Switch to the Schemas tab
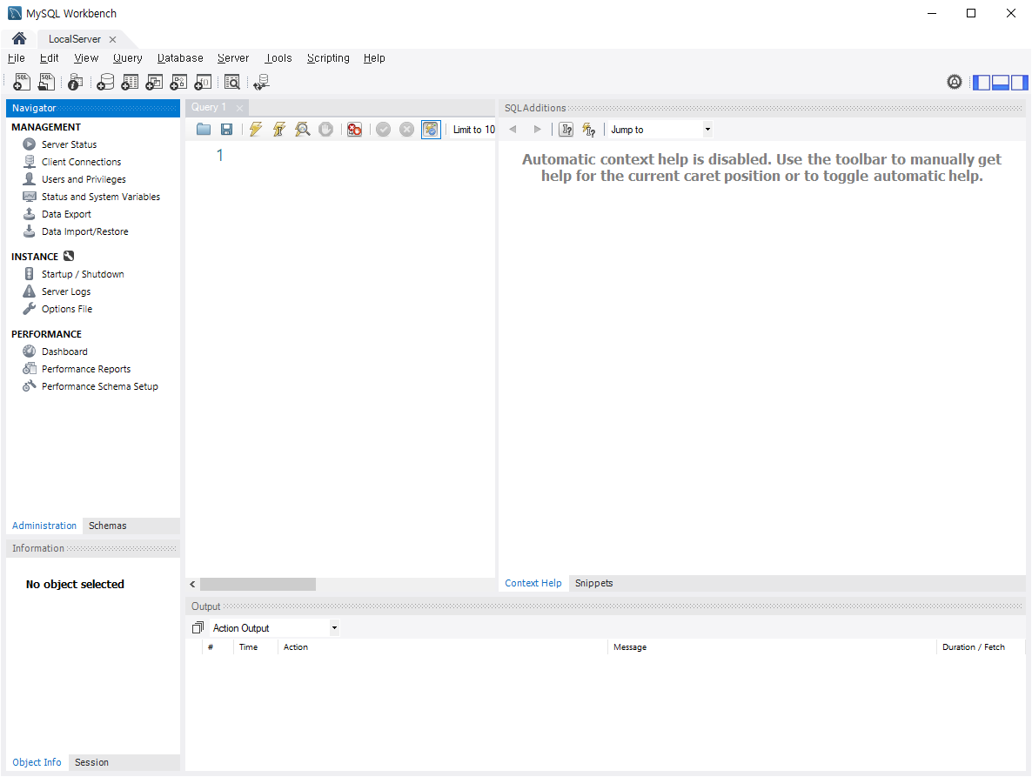The width and height of the screenshot is (1032, 777). (107, 526)
